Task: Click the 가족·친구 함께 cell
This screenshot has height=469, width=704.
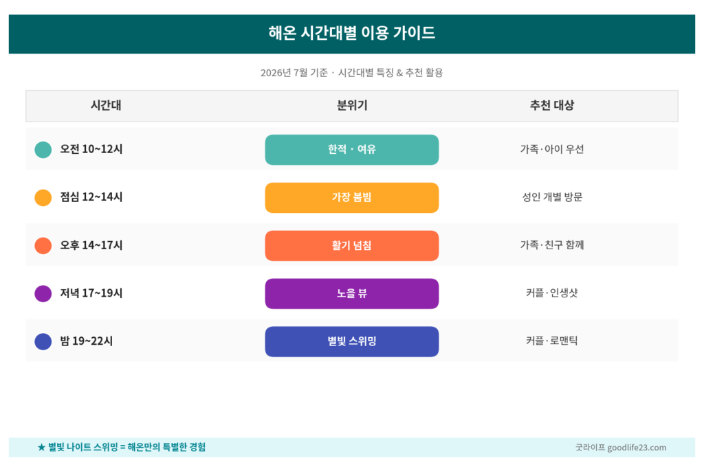Action: 552,245
